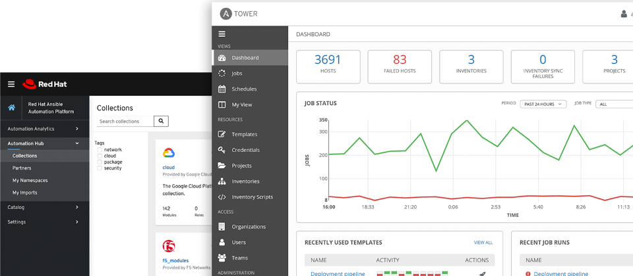Click the Name column header in Recent Job Runs
Image resolution: width=633 pixels, height=276 pixels.
pos(533,260)
